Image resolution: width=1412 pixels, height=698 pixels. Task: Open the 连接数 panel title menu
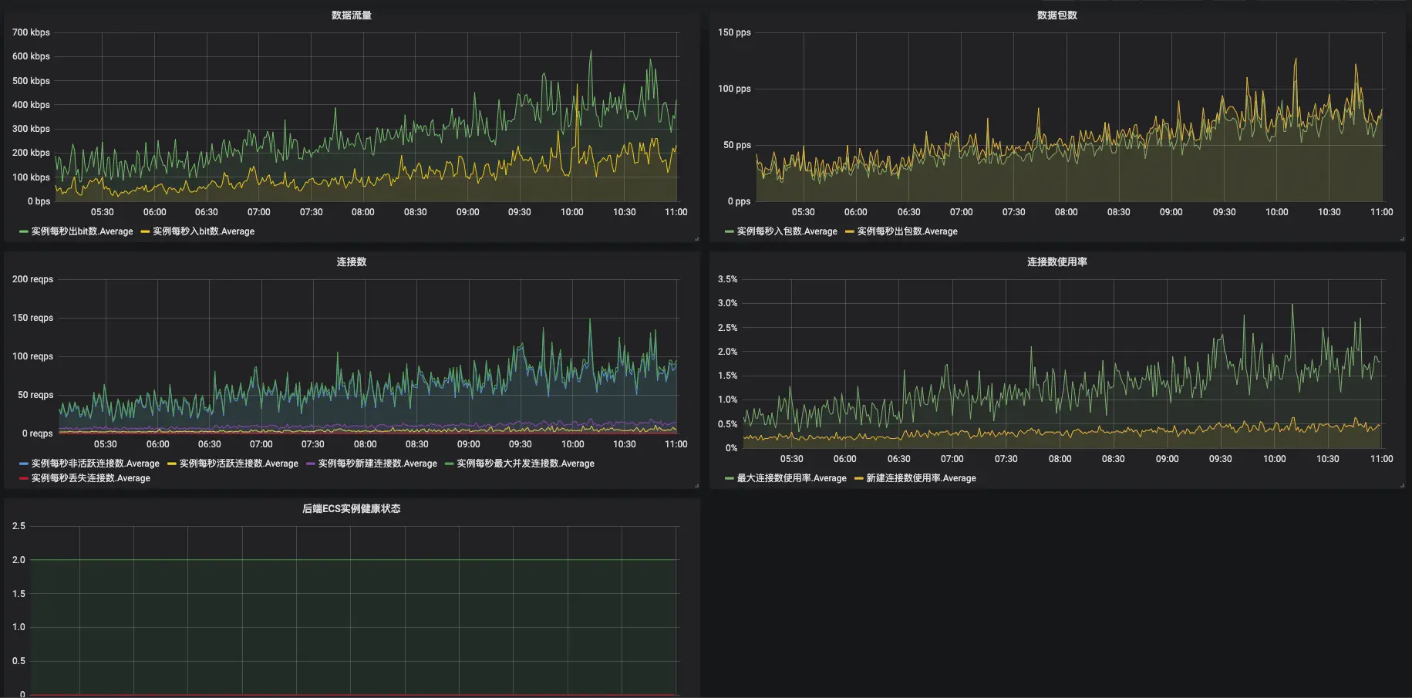351,262
